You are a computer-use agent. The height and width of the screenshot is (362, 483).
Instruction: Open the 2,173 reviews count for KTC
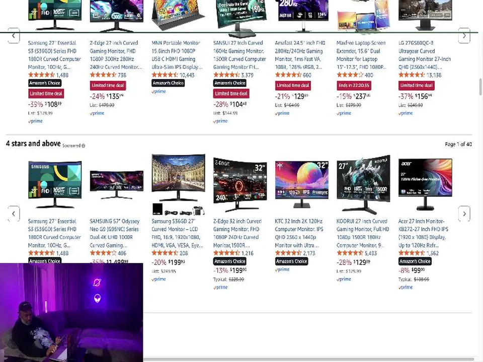(x=309, y=253)
